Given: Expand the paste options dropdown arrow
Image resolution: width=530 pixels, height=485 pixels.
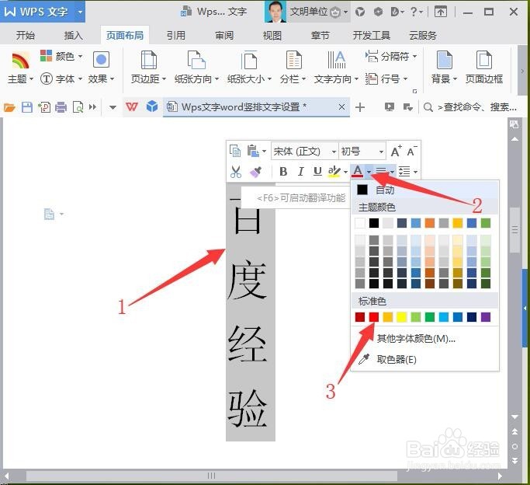Looking at the screenshot, I should [265, 152].
